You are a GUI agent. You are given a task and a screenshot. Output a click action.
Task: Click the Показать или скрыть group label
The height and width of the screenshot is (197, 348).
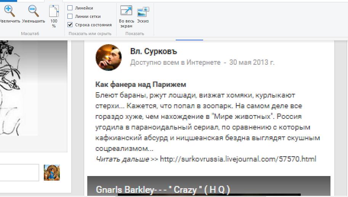click(x=90, y=34)
